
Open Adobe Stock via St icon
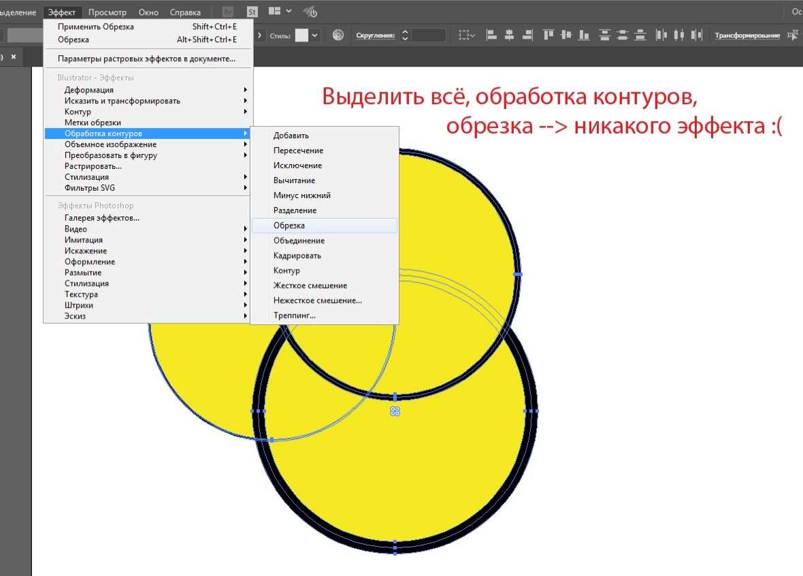click(252, 12)
